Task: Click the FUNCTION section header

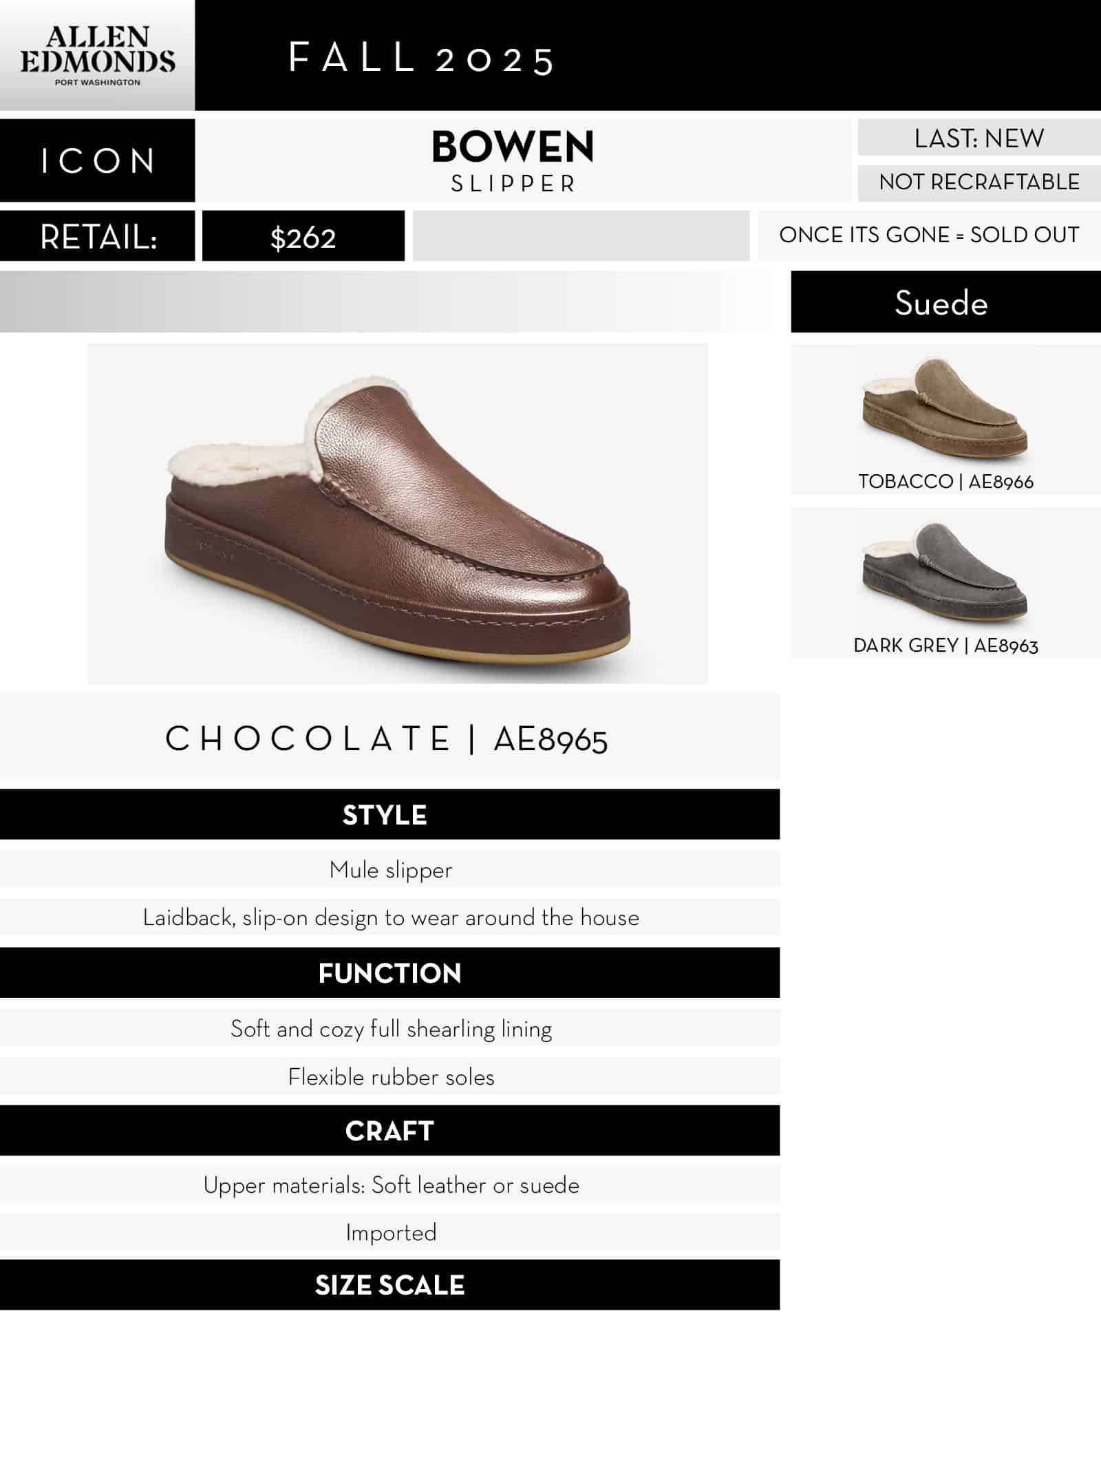Action: pyautogui.click(x=389, y=973)
